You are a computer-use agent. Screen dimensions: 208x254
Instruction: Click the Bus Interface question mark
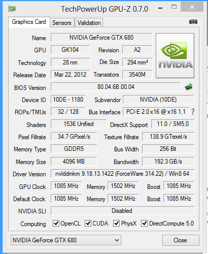(x=193, y=112)
